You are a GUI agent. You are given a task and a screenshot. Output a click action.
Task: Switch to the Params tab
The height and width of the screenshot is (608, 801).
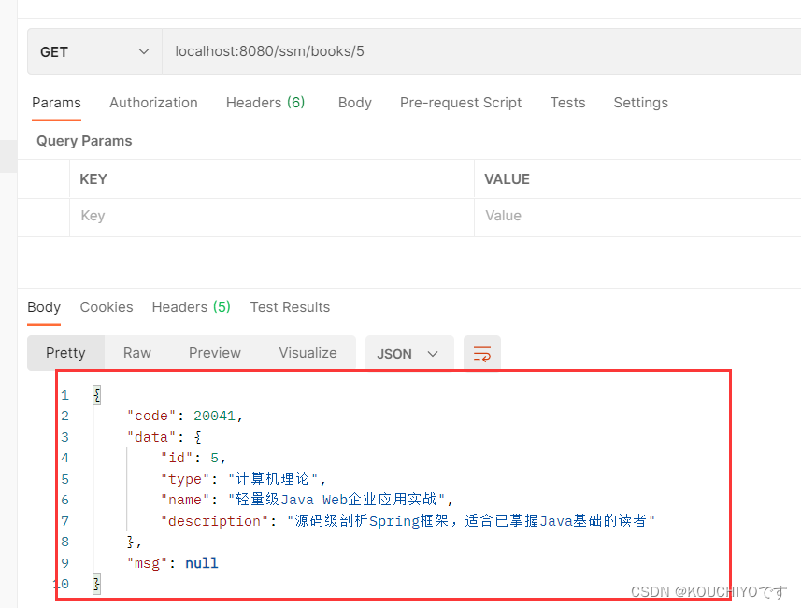pyautogui.click(x=56, y=103)
